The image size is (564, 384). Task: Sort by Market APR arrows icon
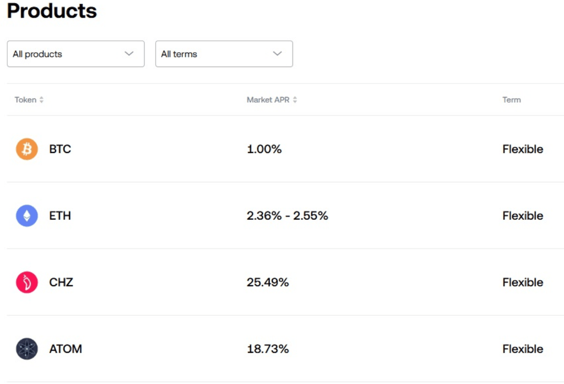(295, 100)
